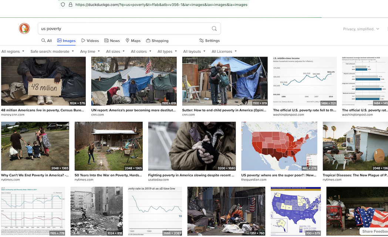This screenshot has height=237, width=388.
Task: Open the Settings menu
Action: (x=209, y=41)
